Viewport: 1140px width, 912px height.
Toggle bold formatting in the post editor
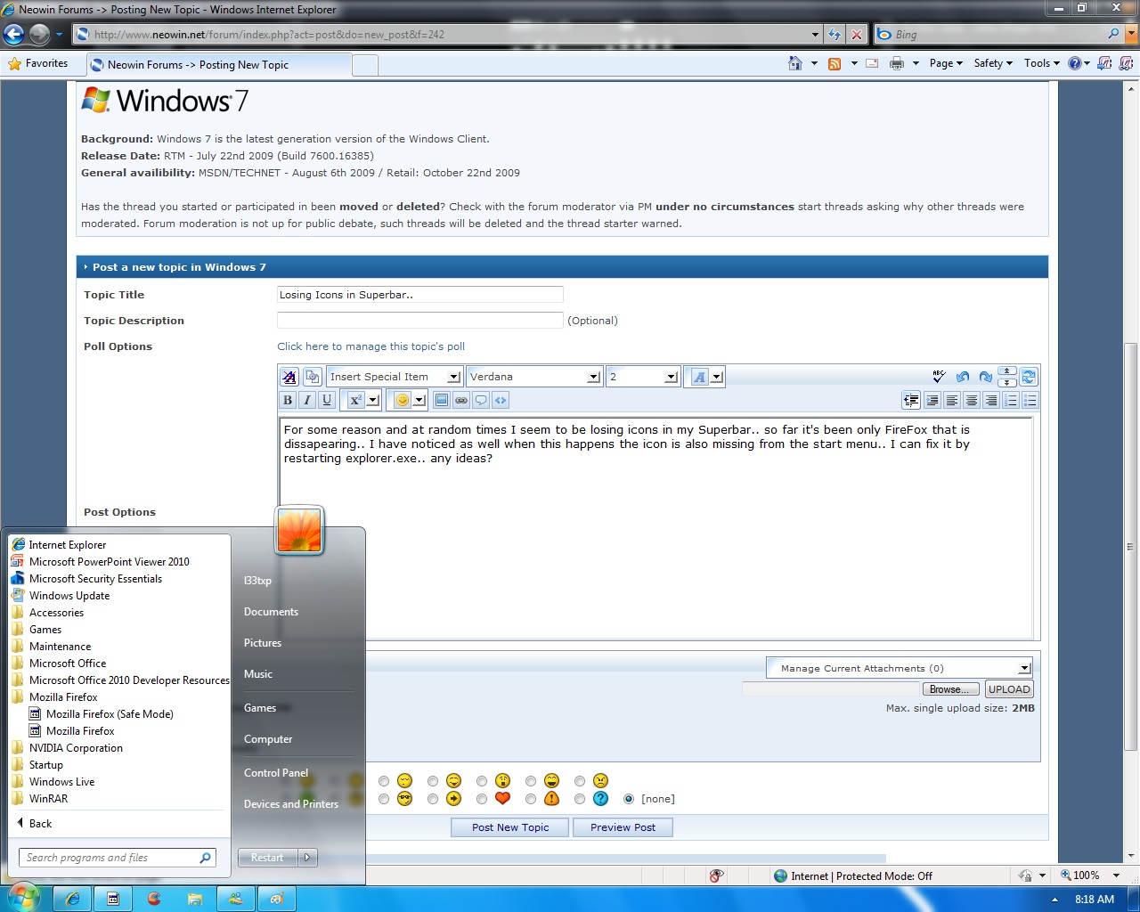pyautogui.click(x=287, y=399)
